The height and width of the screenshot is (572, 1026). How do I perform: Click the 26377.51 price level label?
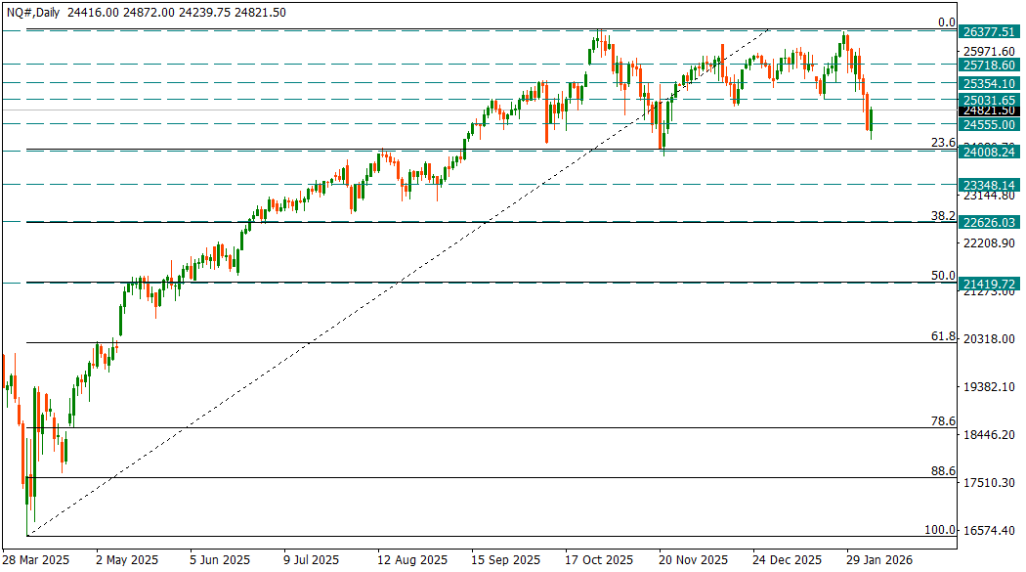(991, 31)
